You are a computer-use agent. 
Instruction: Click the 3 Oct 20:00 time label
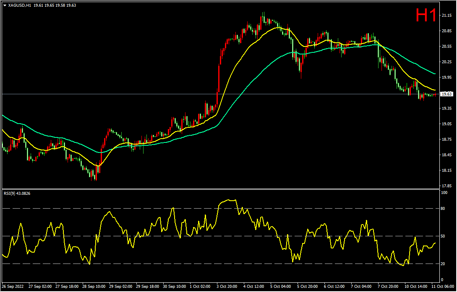point(227,287)
